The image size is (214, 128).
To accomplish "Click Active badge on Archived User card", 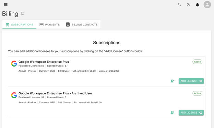I will tap(197, 93).
